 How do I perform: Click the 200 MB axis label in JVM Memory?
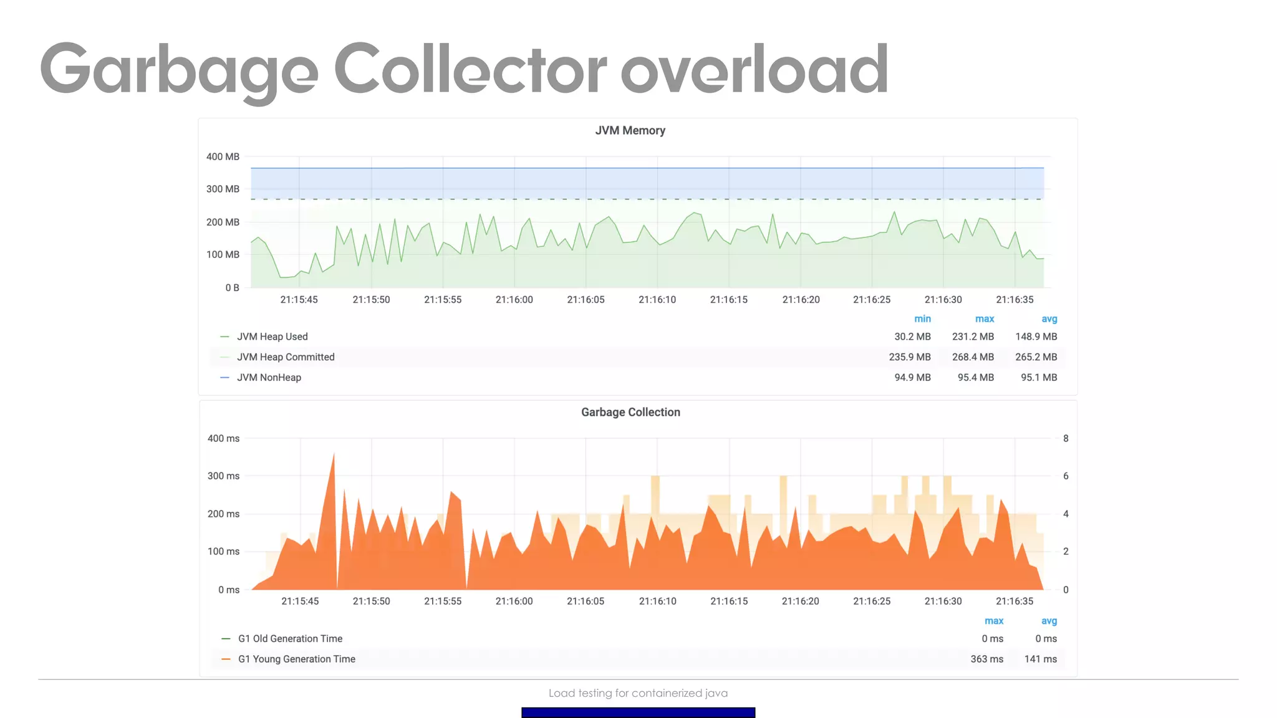pyautogui.click(x=223, y=222)
